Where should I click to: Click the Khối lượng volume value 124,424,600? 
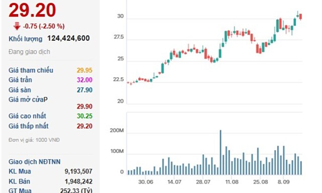click(68, 38)
